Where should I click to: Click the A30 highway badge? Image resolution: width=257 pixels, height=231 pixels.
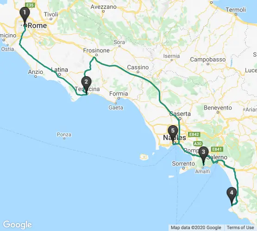(x=198, y=144)
